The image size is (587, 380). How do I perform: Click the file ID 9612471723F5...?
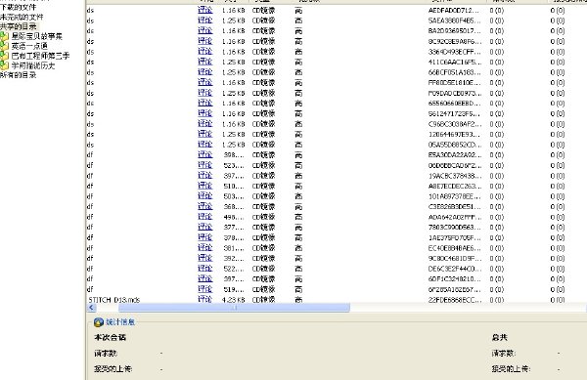tap(455, 113)
